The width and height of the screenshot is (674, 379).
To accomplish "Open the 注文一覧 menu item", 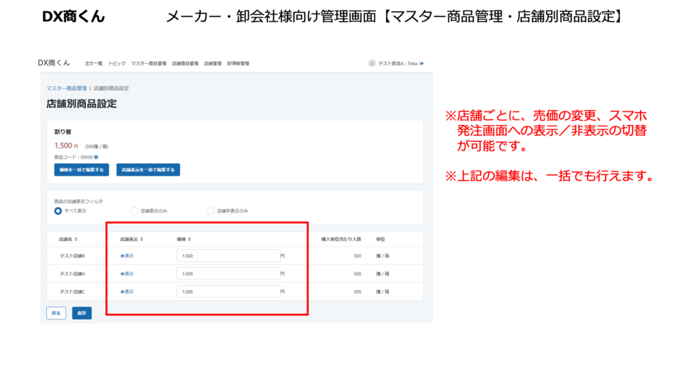I will coord(93,64).
